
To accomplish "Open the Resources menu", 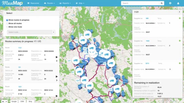I will point(33,3).
